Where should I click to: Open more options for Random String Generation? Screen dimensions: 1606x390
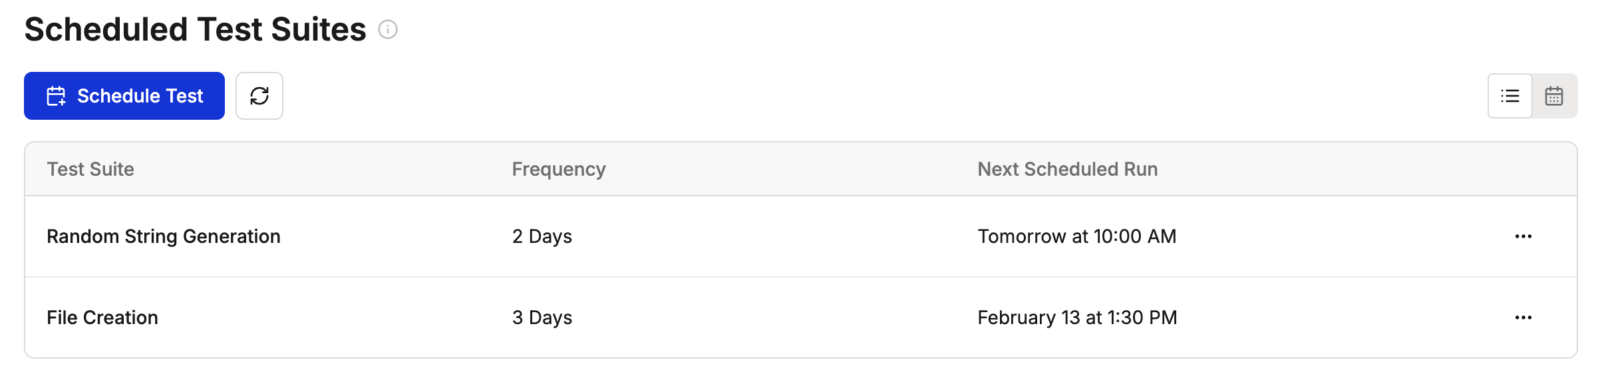point(1524,236)
